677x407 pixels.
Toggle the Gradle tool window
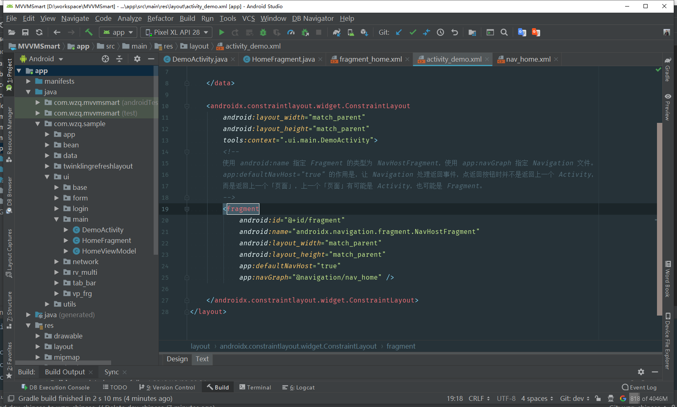pyautogui.click(x=668, y=69)
